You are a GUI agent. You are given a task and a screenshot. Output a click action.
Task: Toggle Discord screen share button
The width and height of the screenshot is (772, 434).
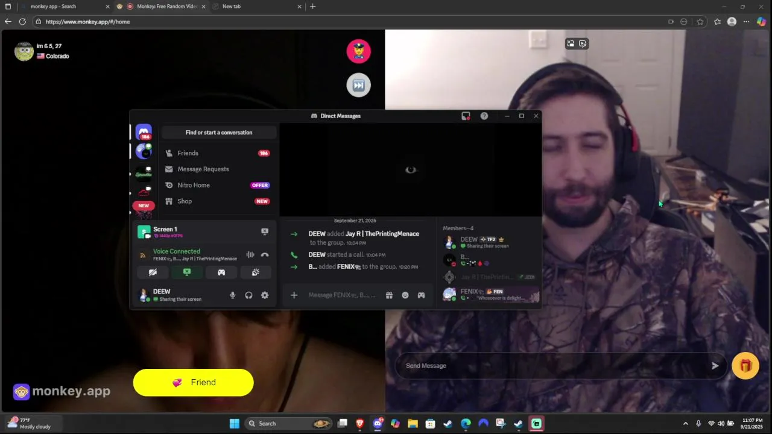click(x=187, y=272)
